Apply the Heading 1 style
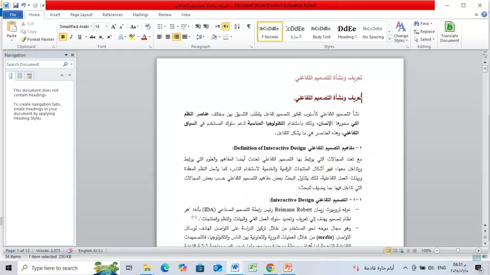 347,31
